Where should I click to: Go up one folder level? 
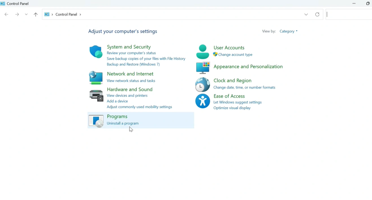[36, 14]
